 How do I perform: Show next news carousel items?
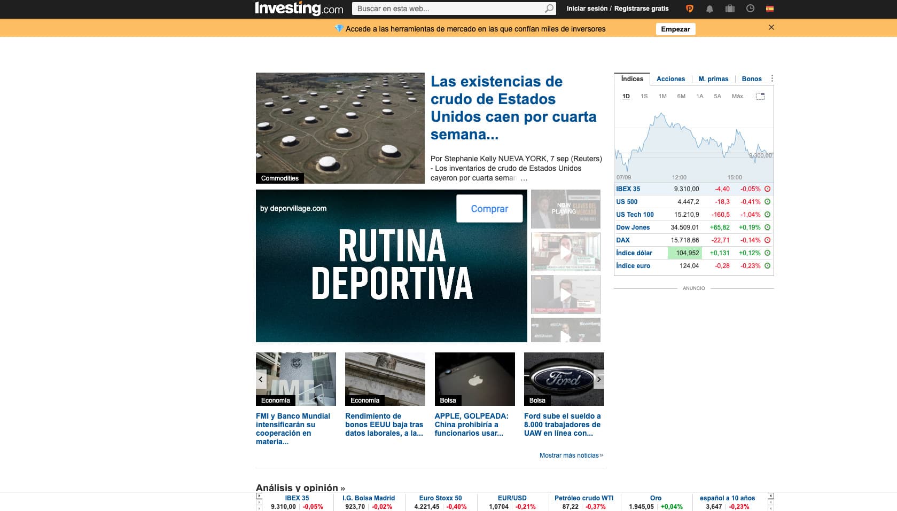[x=599, y=379]
